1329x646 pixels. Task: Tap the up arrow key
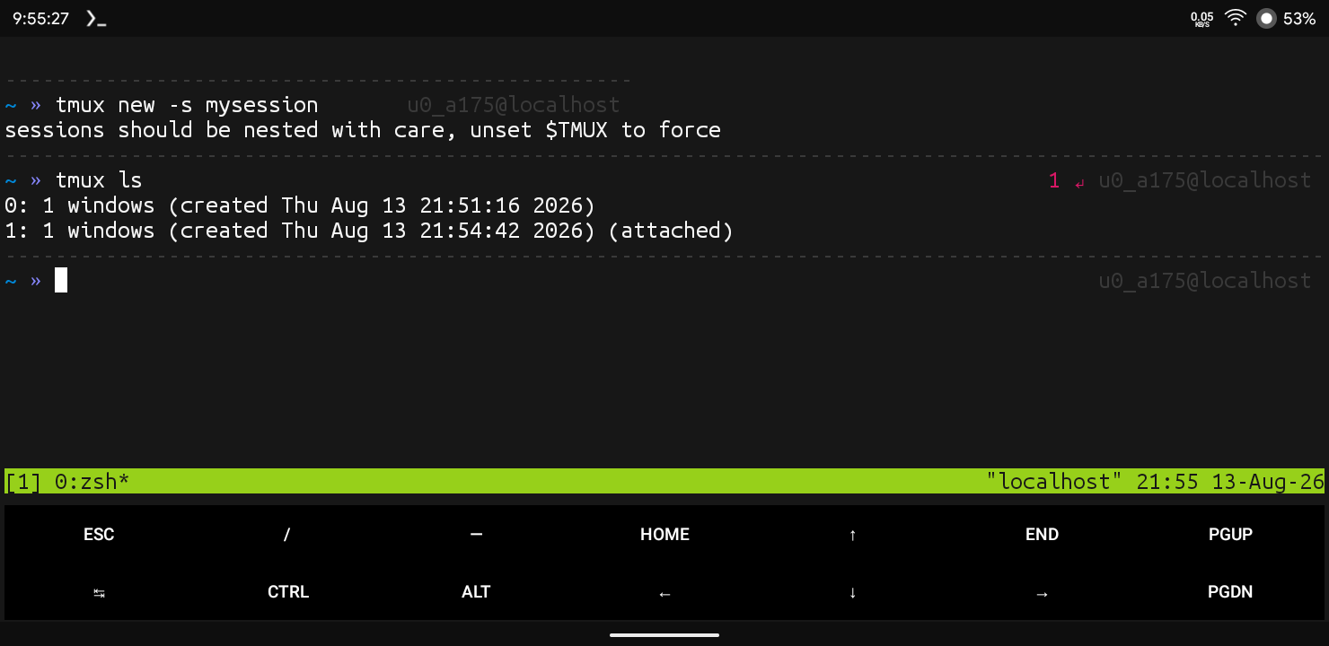pyautogui.click(x=853, y=534)
